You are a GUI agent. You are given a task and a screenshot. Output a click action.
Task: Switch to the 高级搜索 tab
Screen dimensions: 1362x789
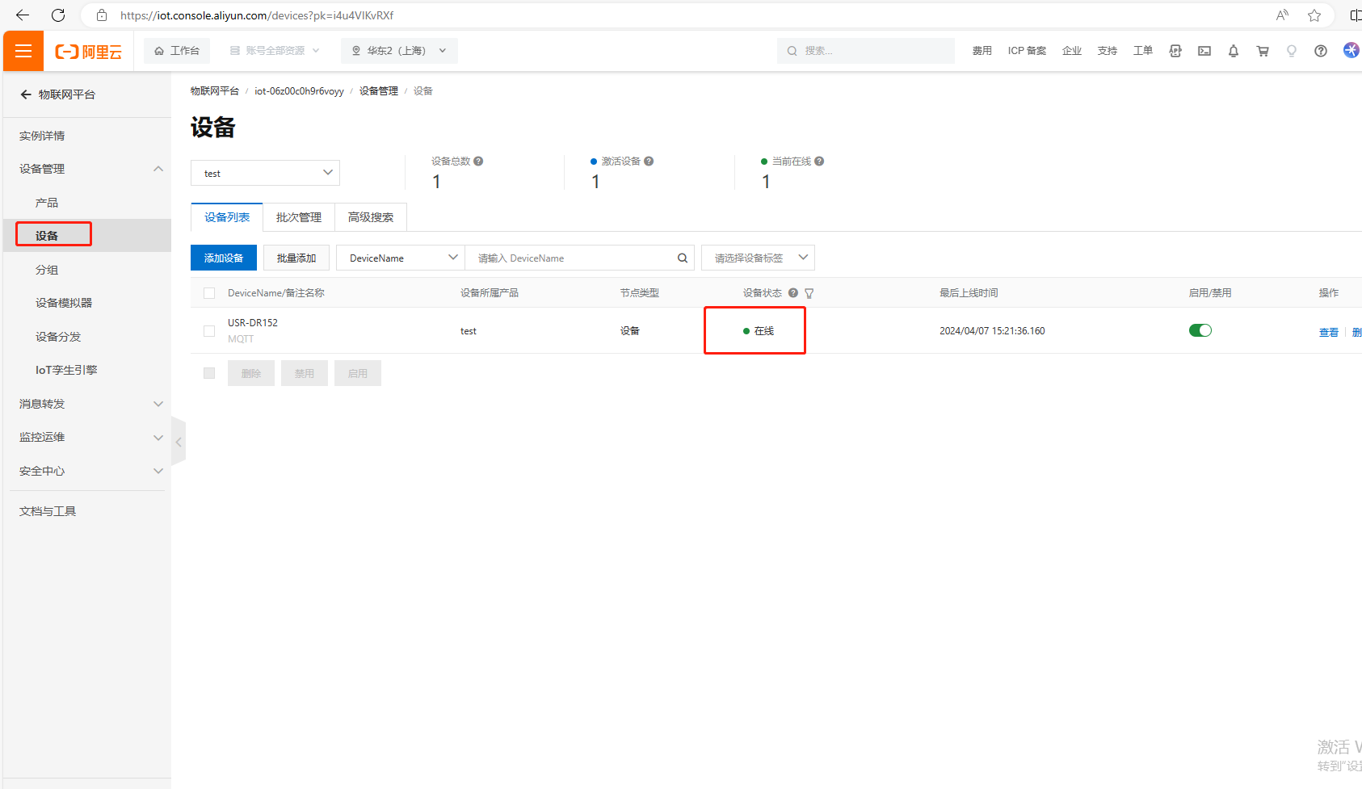[370, 217]
